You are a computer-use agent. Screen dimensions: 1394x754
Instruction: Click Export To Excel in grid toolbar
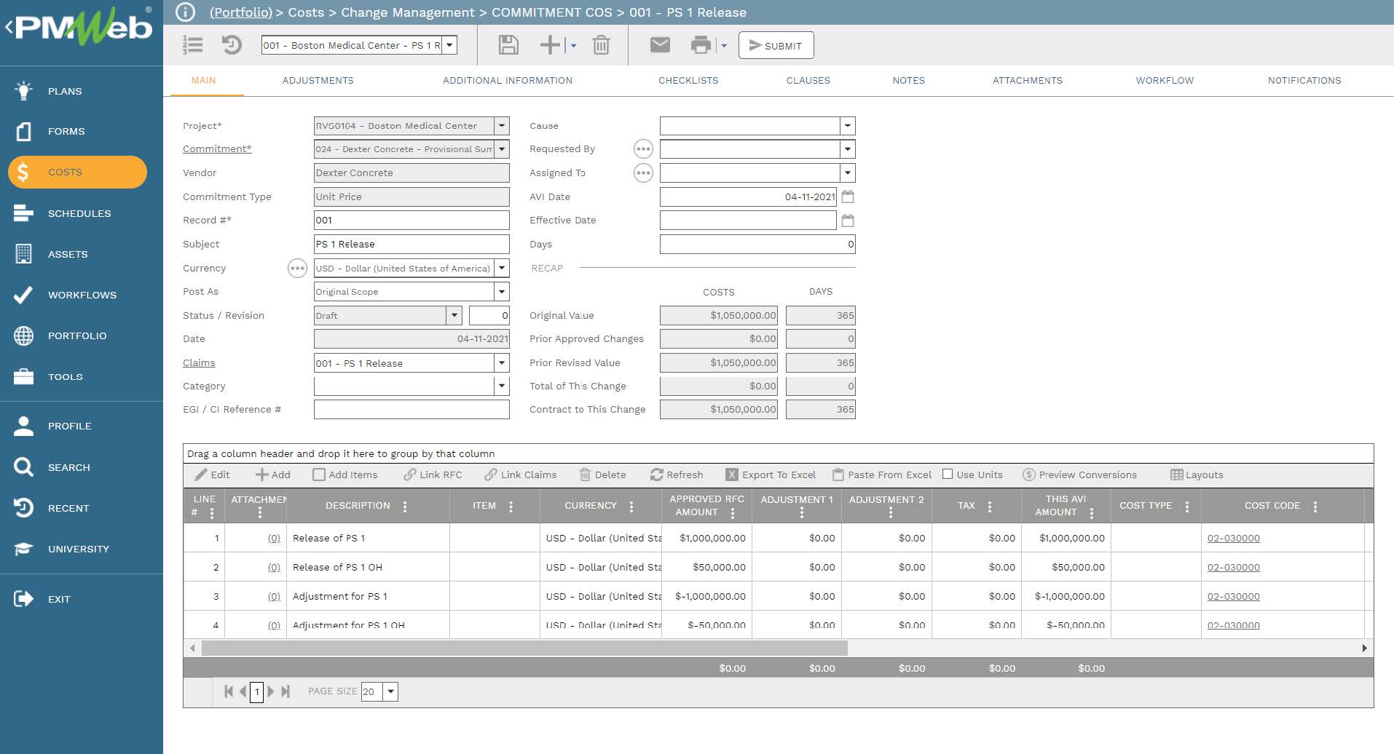(x=771, y=475)
